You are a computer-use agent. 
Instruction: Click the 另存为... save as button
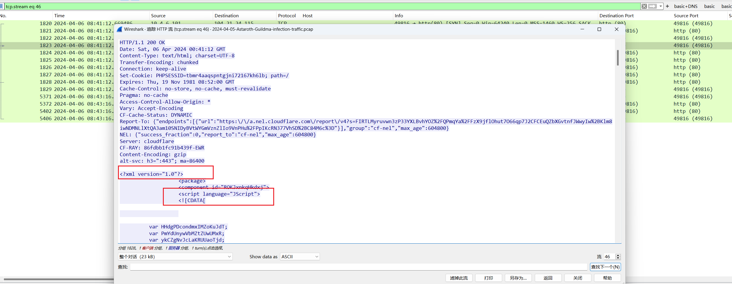pyautogui.click(x=518, y=278)
